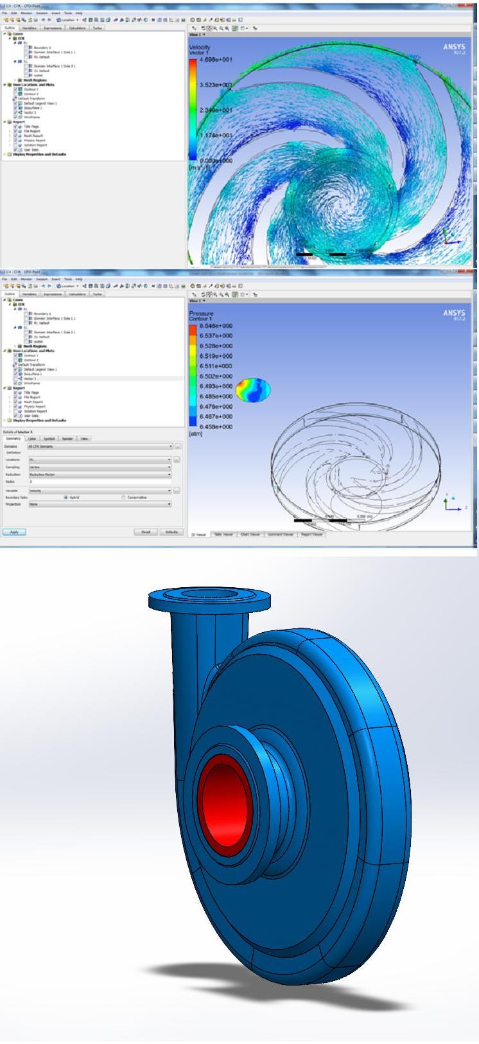This screenshot has height=1044, width=479.
Task: Click the browse button beside Variable Velocity
Action: coord(177,491)
